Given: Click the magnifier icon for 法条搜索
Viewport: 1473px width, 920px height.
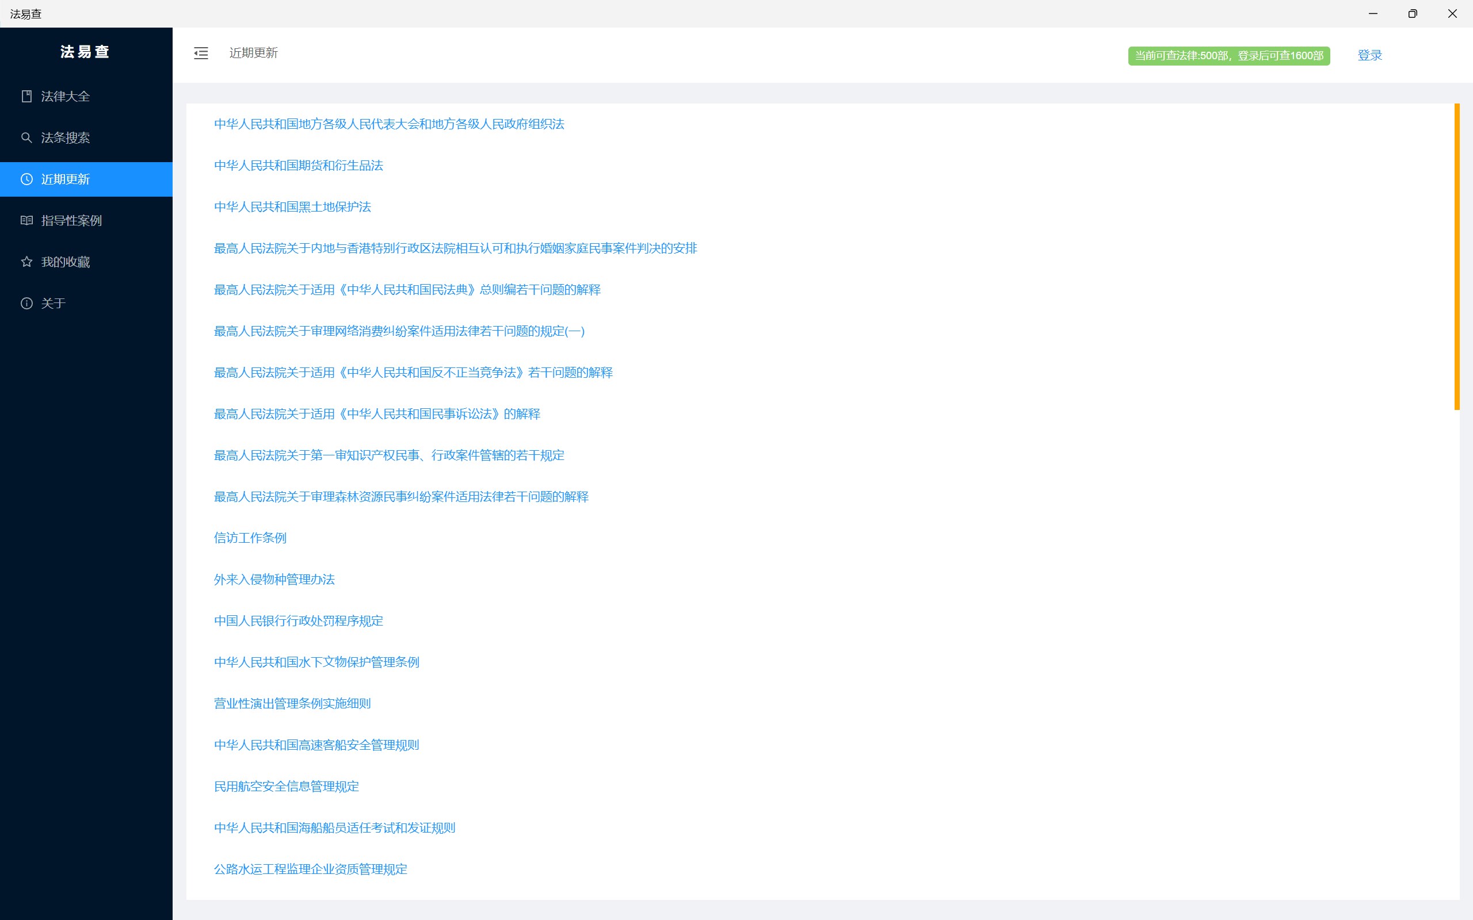Looking at the screenshot, I should click(x=26, y=137).
